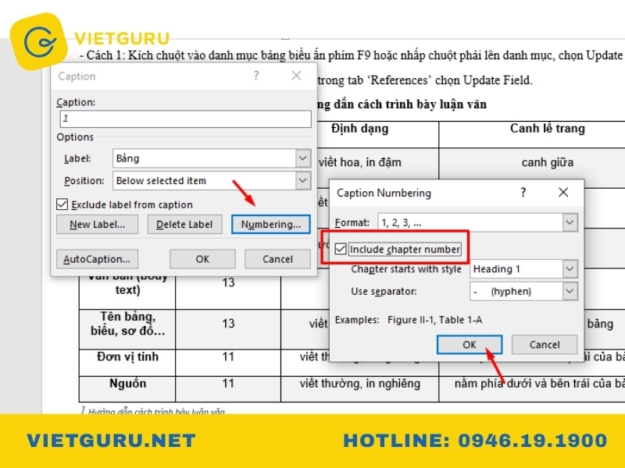
Task: Cancel the Caption Numbering dialog
Action: point(545,345)
